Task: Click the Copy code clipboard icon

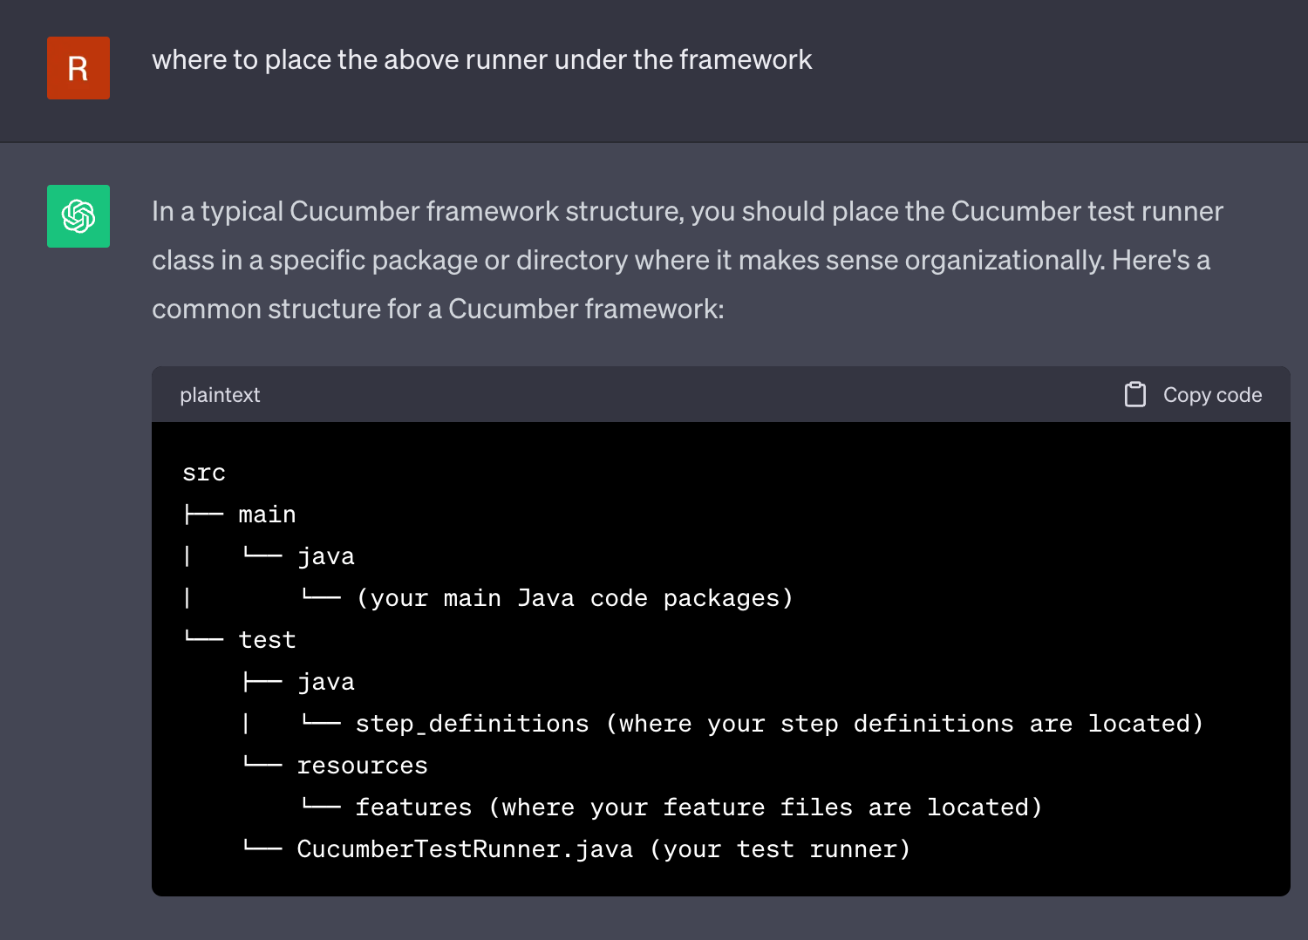Action: point(1134,395)
